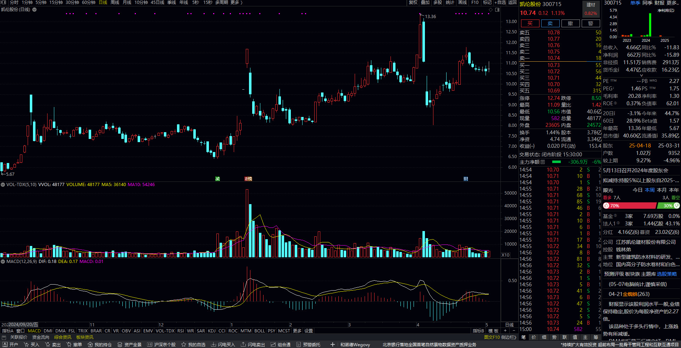Image resolution: width=681 pixels, height=348 pixels.
Task: Select 本周 in the 眼光 sentiment row
Action: pos(650,190)
